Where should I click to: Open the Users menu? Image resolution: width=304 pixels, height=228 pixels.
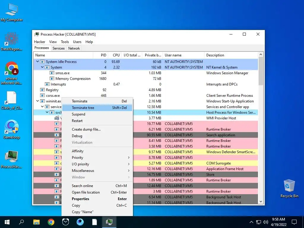tap(77, 42)
